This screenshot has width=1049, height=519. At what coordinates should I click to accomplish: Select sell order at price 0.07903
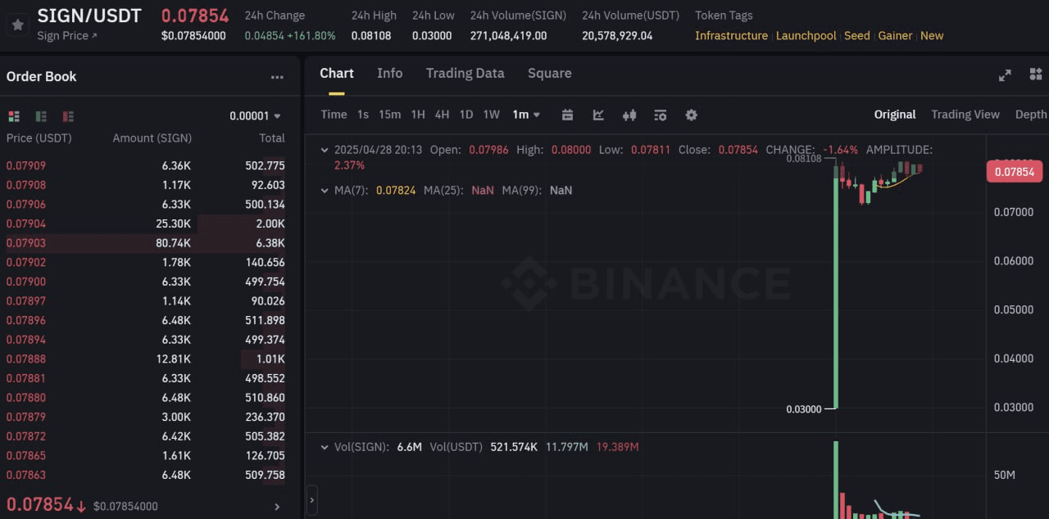tap(146, 243)
